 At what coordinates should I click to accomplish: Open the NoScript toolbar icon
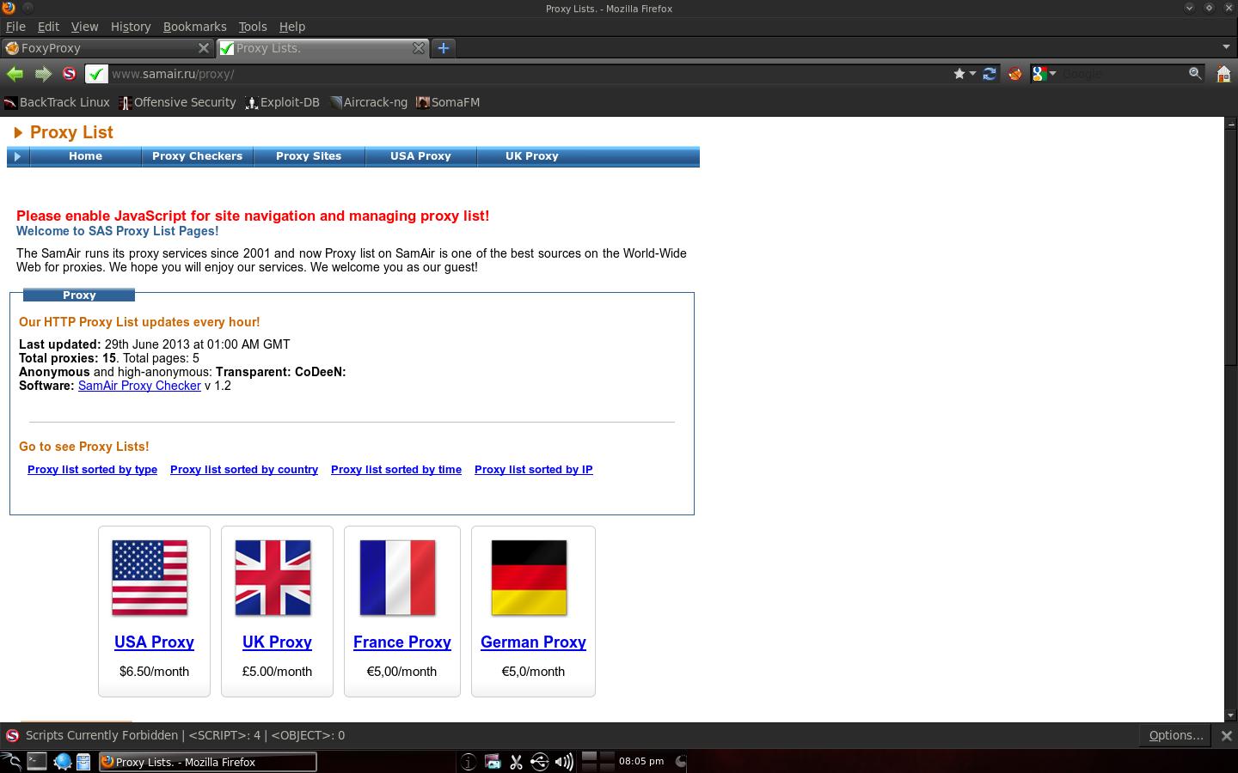69,74
